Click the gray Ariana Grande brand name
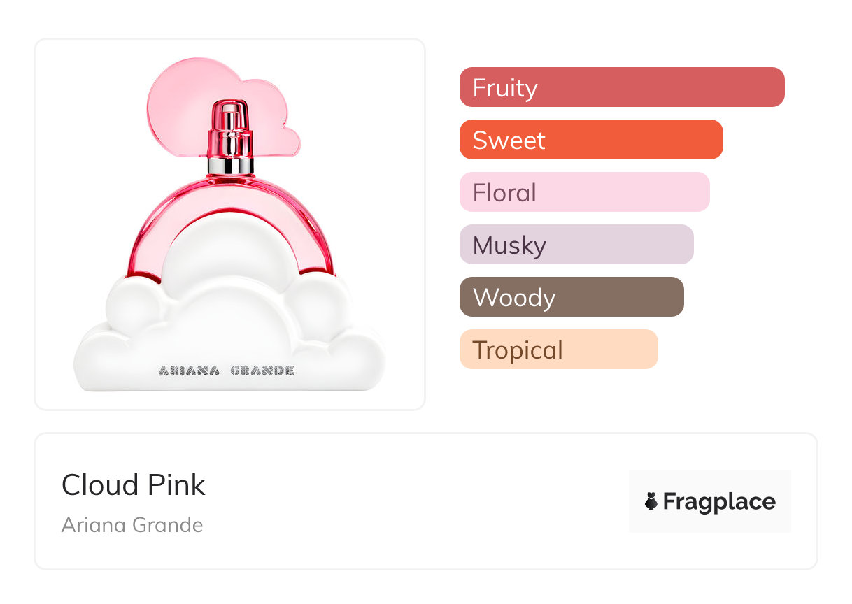This screenshot has width=852, height=604. [x=132, y=525]
